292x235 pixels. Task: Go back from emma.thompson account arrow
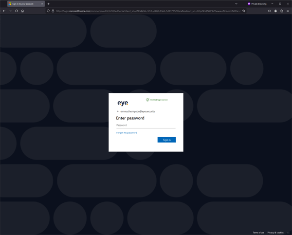point(118,111)
